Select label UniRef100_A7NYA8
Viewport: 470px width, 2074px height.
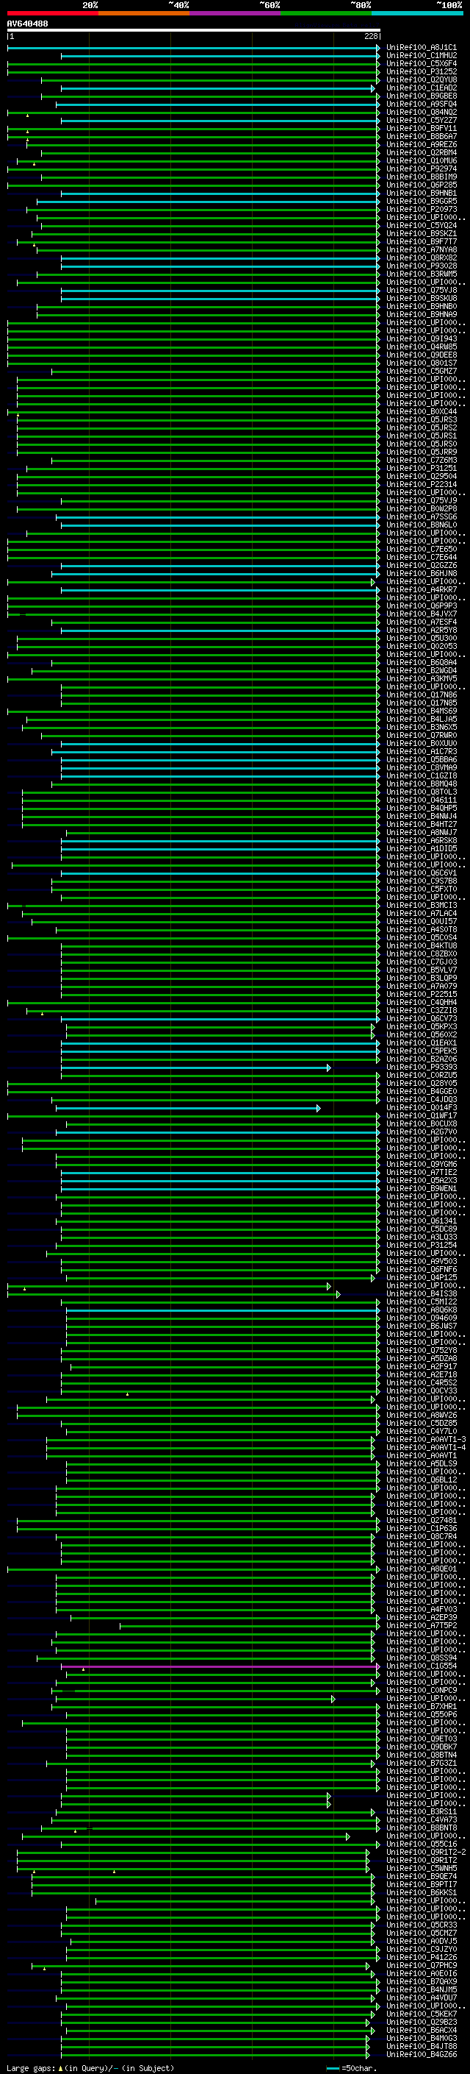tap(421, 249)
